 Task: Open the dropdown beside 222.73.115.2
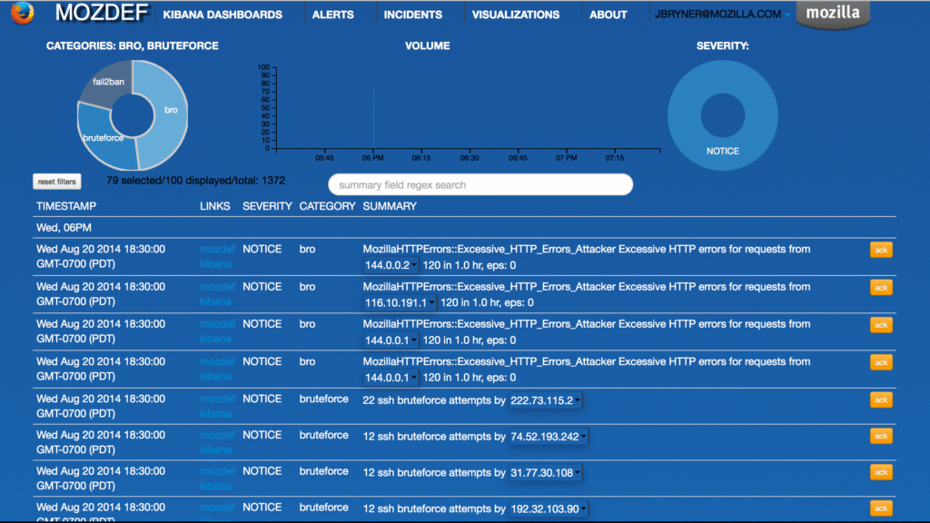[x=577, y=399]
